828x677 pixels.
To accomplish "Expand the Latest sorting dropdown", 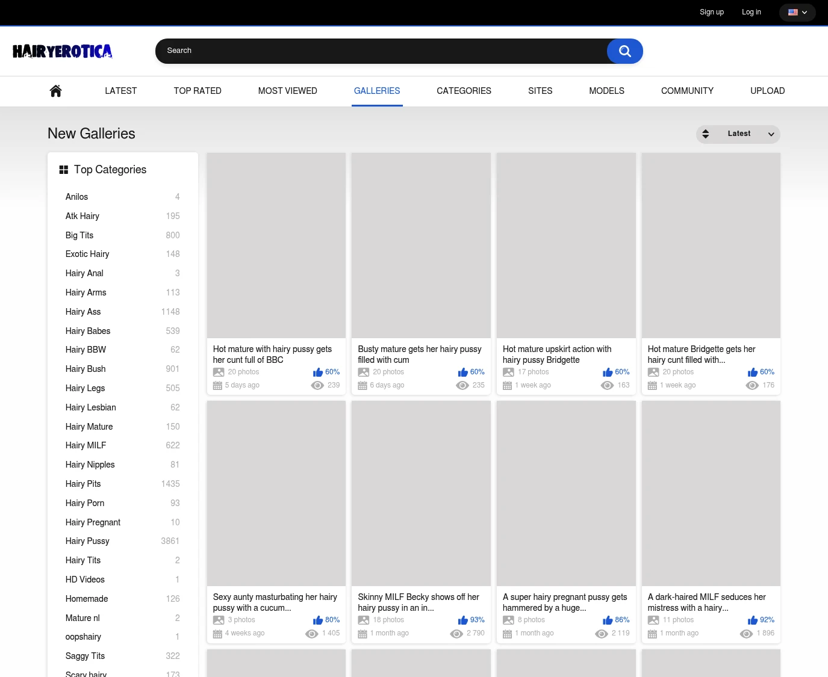I will tap(738, 134).
